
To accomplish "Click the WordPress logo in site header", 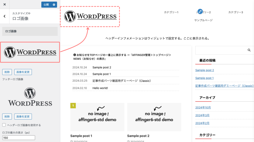I will coord(90,16).
